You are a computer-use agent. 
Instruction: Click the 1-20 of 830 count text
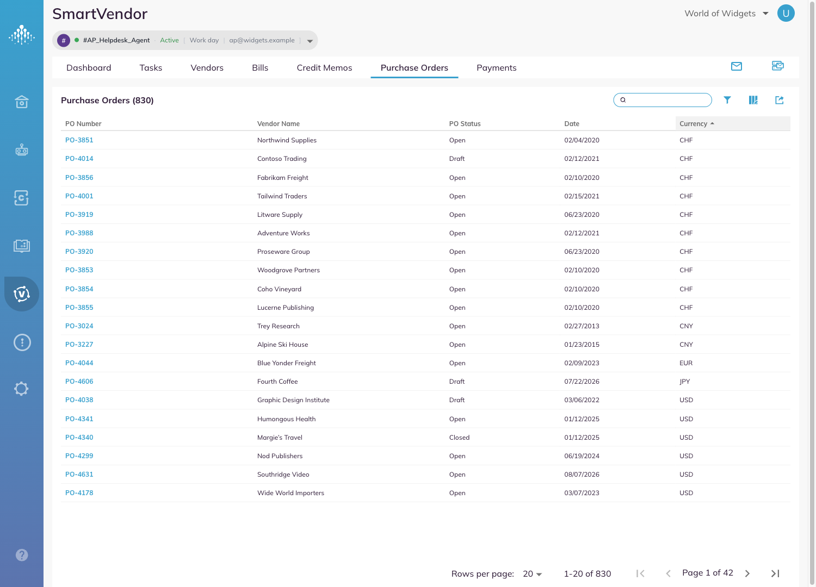tap(588, 574)
